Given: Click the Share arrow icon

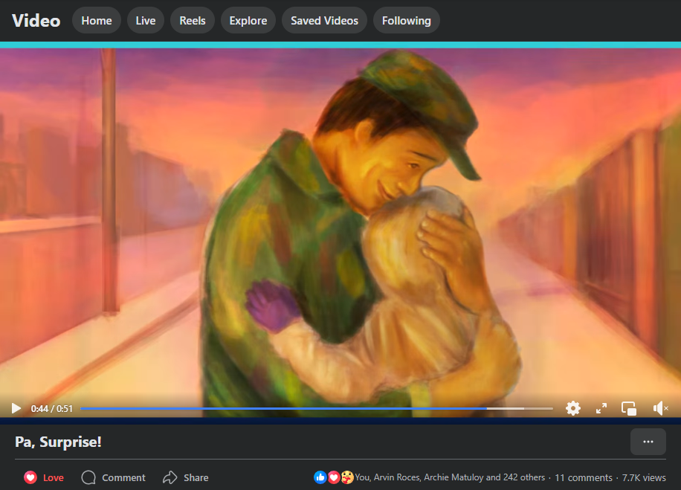Looking at the screenshot, I should tap(170, 477).
